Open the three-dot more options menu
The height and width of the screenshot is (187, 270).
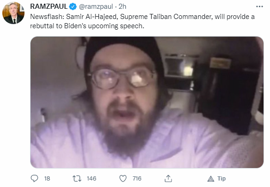[x=259, y=6]
